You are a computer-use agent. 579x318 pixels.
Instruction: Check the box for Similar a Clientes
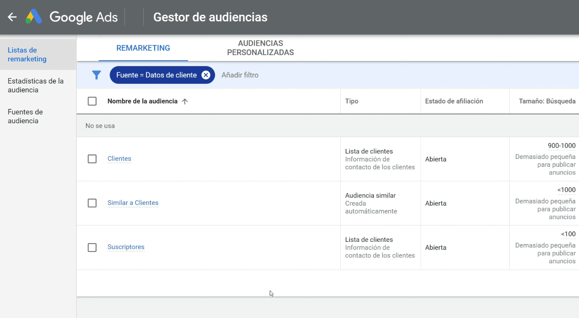tap(92, 203)
